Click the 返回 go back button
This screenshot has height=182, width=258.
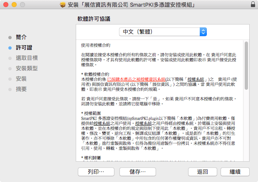click(x=203, y=172)
